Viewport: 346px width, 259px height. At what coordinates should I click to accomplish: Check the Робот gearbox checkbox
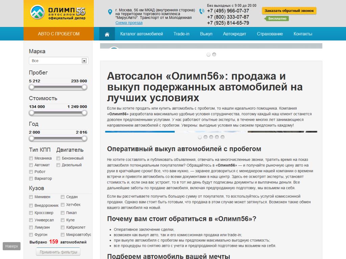pos(31,172)
